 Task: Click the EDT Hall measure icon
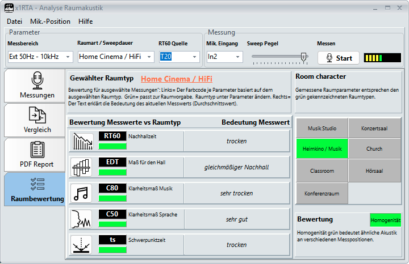point(82,167)
